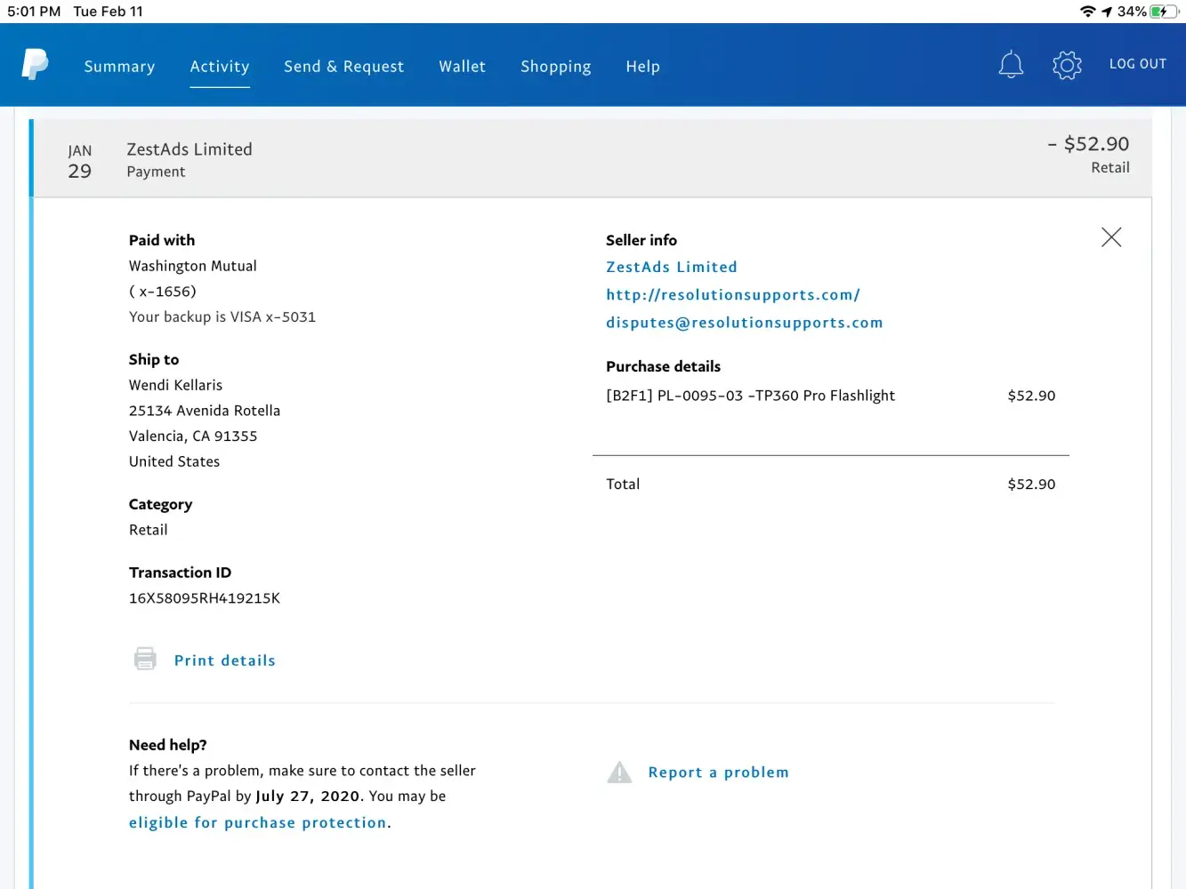Open the notifications bell
This screenshot has height=889, width=1186.
[x=1011, y=65]
